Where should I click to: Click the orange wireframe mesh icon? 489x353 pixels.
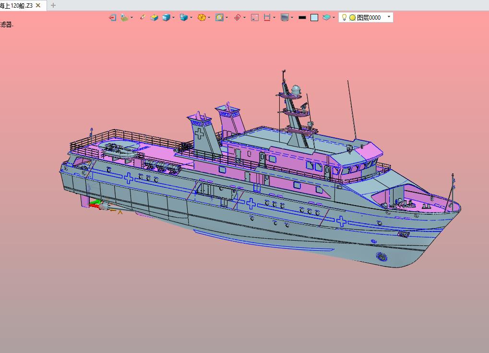click(202, 17)
